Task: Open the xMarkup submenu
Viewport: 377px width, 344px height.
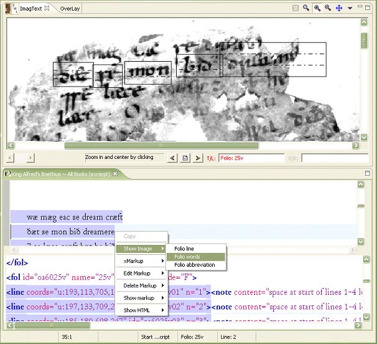Action: coord(141,261)
